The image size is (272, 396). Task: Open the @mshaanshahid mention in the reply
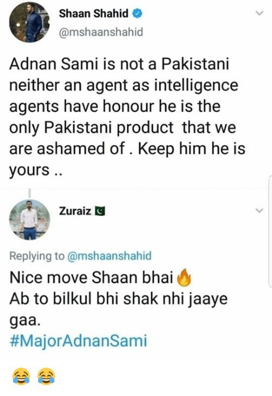pyautogui.click(x=109, y=256)
